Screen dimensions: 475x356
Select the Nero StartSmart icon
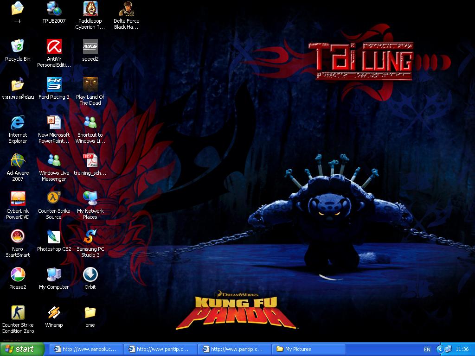[x=18, y=236]
